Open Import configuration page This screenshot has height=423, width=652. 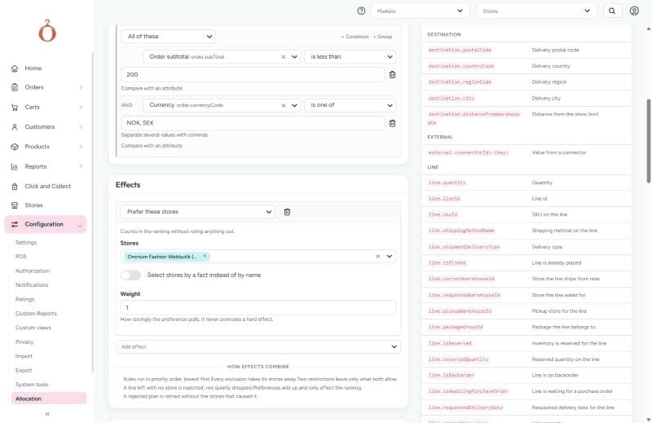coord(24,356)
